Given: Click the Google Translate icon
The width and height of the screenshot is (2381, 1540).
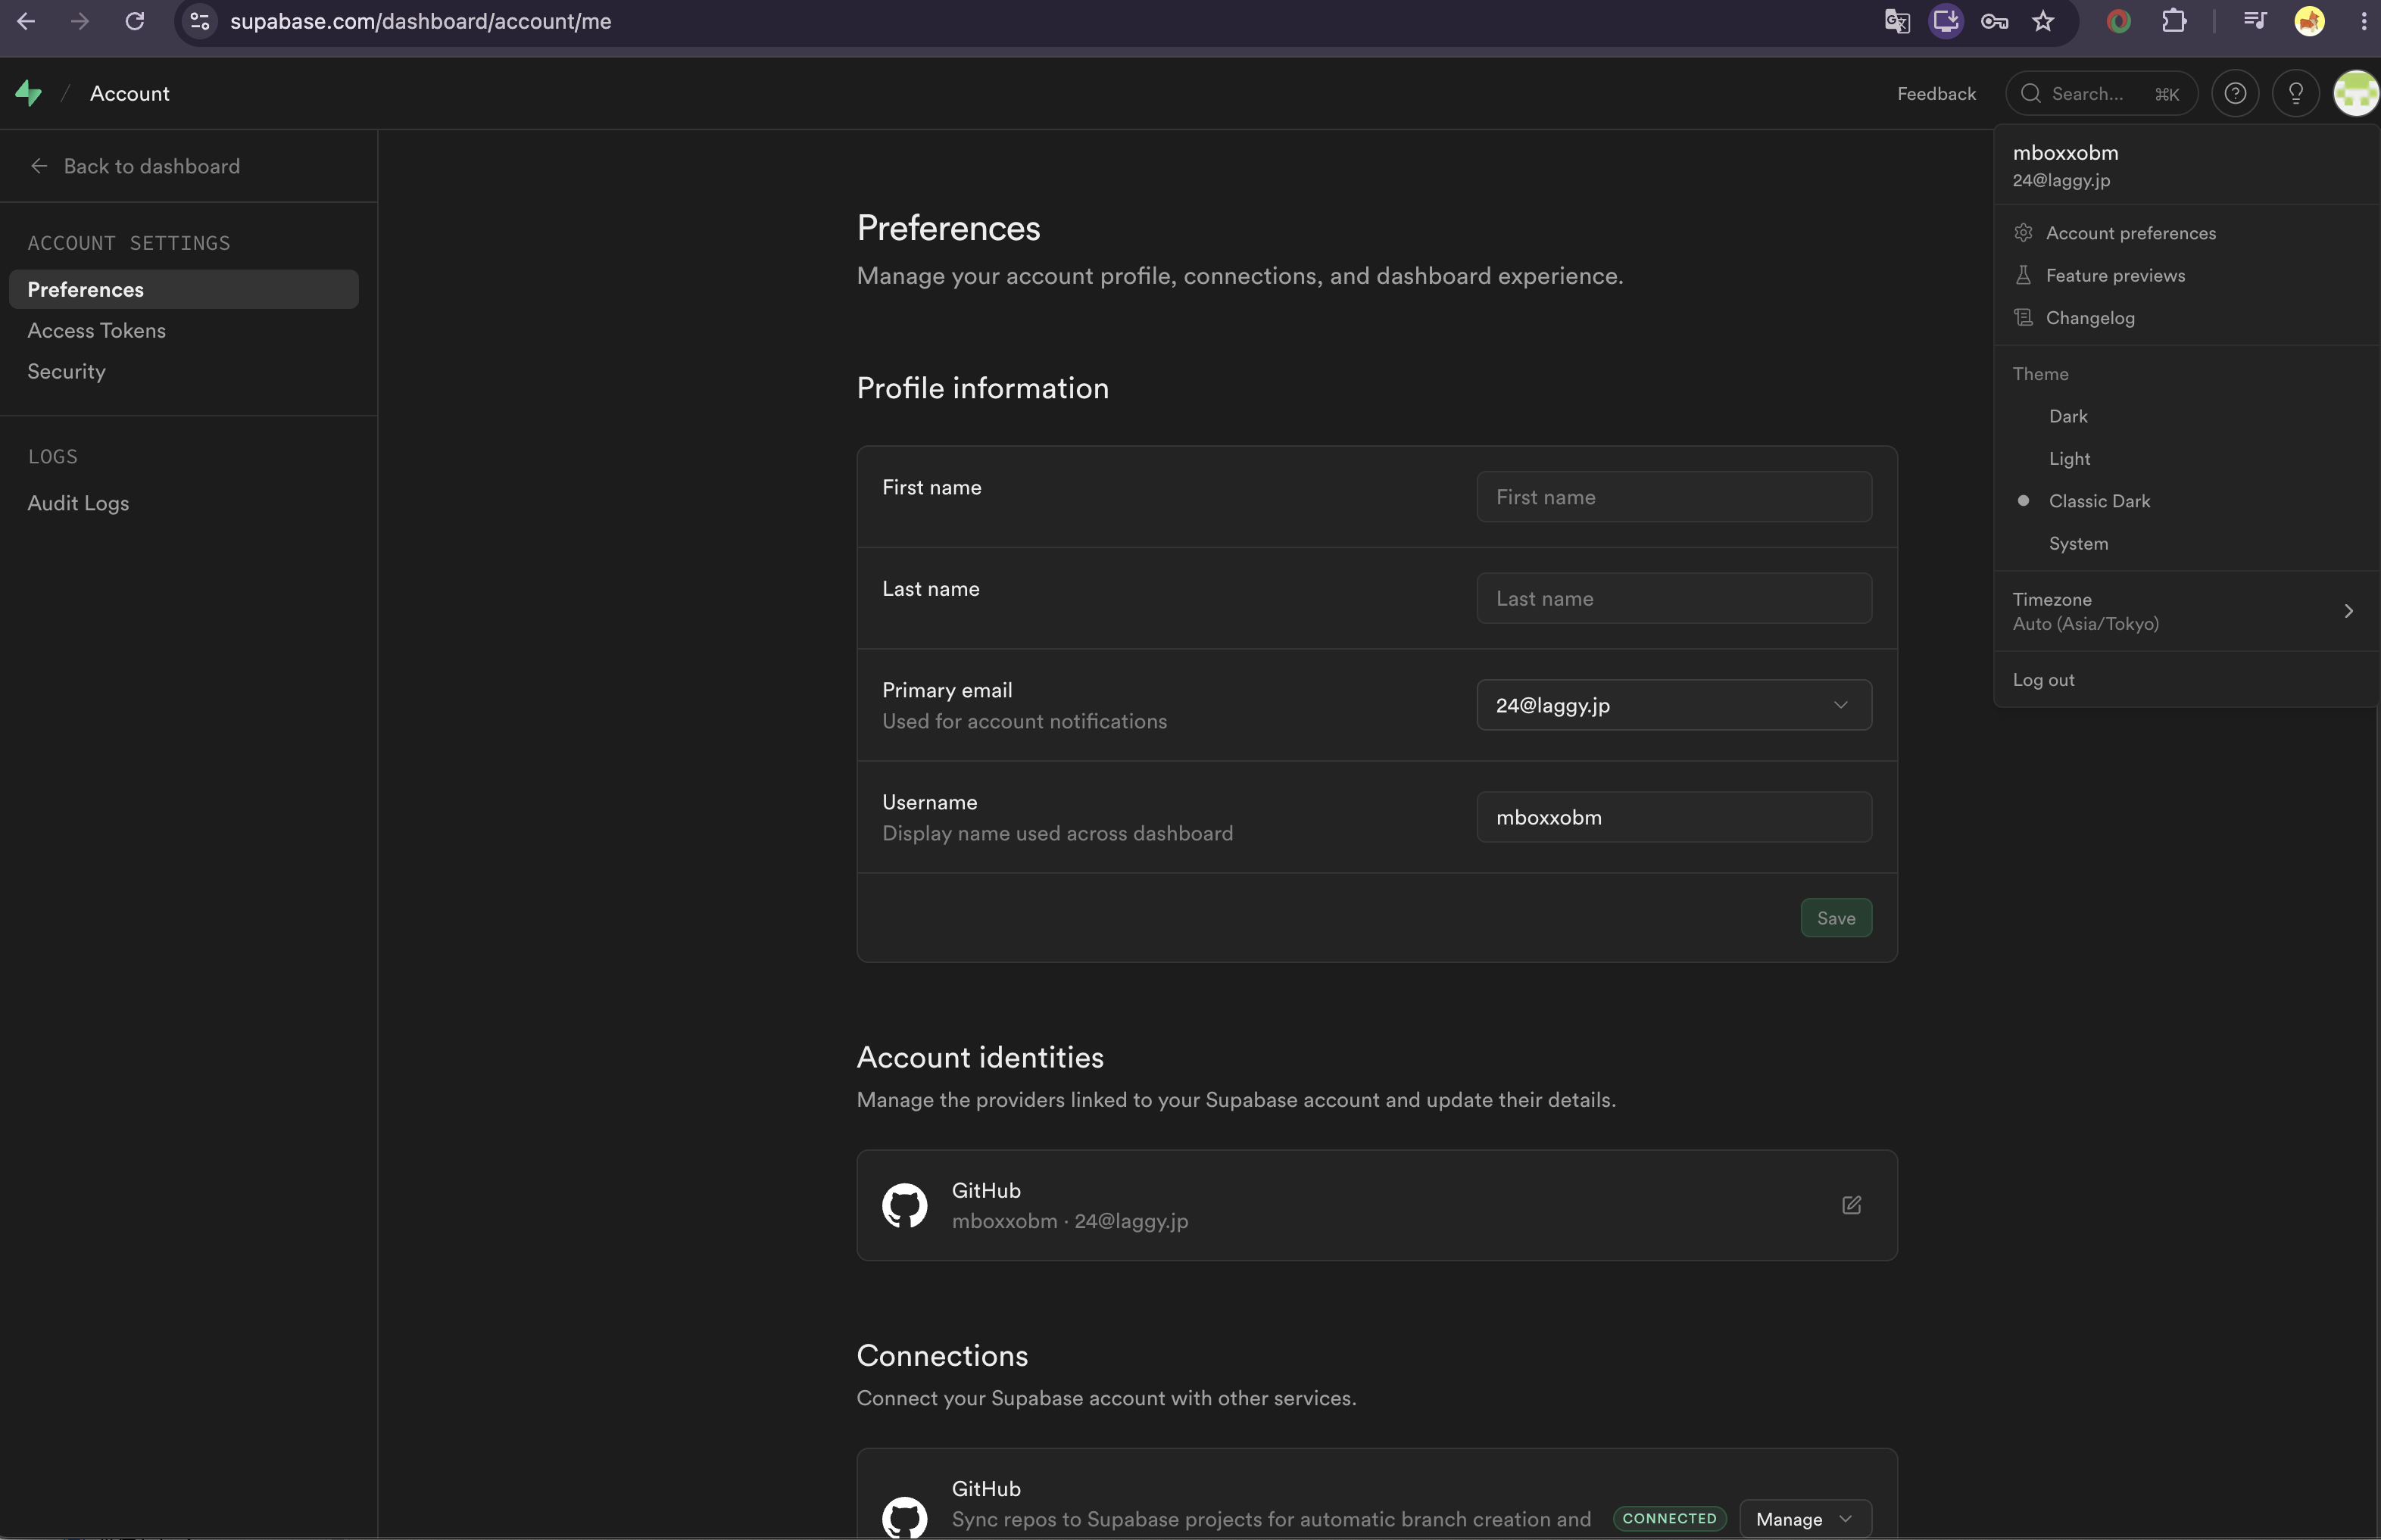Looking at the screenshot, I should click(x=1897, y=21).
